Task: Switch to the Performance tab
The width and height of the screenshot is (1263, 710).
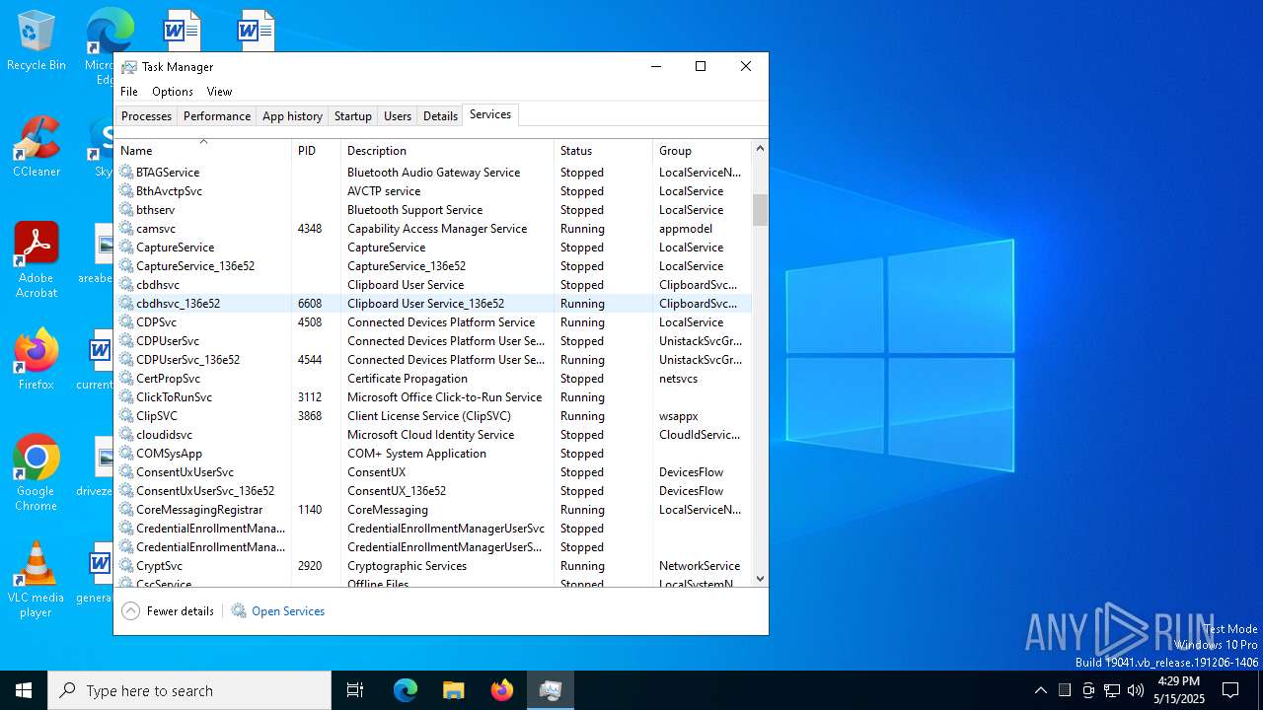Action: coord(217,116)
